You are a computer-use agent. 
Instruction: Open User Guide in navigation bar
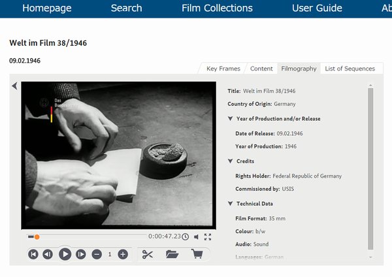[317, 8]
